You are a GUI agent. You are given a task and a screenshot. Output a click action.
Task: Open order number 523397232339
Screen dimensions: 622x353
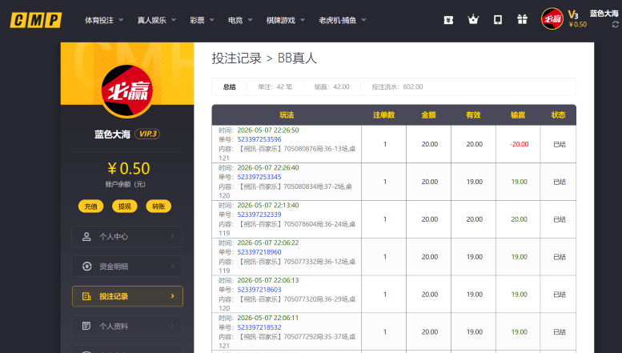coord(259,215)
